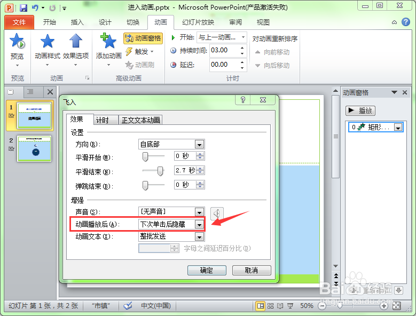Click the Animation Painter tool

pos(139,65)
